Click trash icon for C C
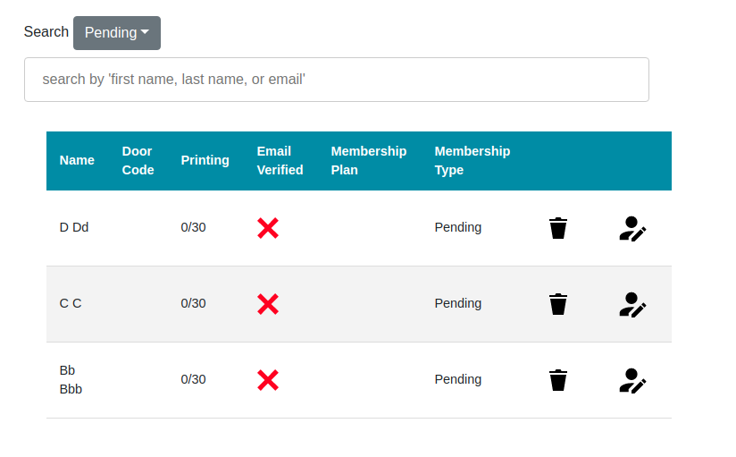Image resolution: width=736 pixels, height=457 pixels. pos(558,304)
